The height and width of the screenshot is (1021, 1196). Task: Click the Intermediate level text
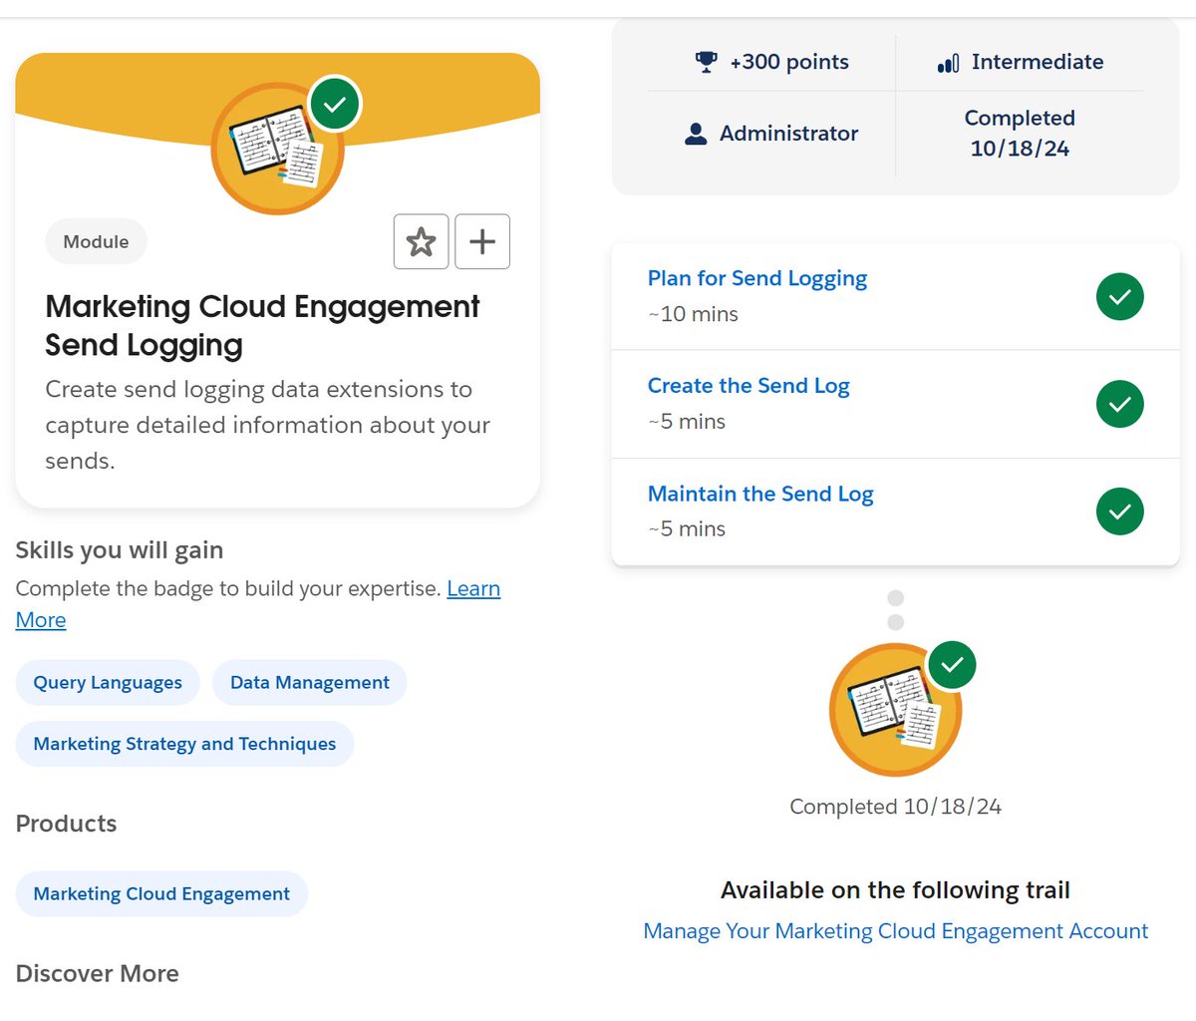click(1038, 62)
